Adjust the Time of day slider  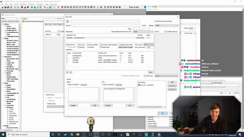click(145, 7)
